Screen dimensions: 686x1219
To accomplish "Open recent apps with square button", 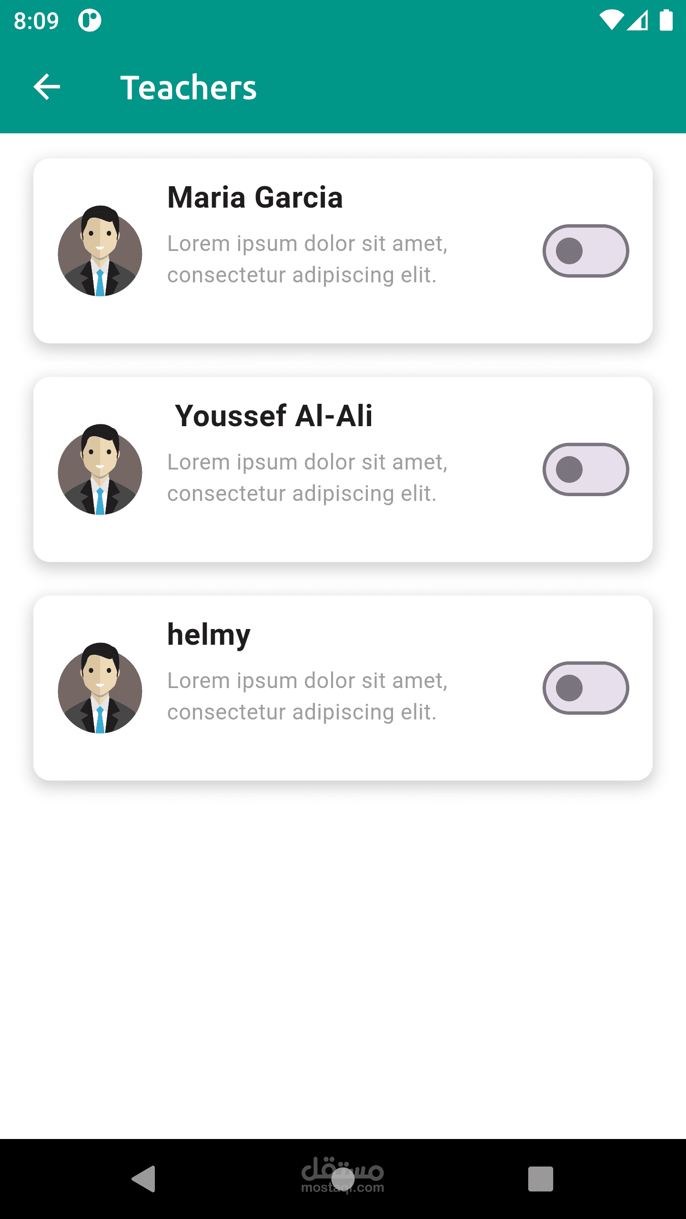I will [x=540, y=1179].
